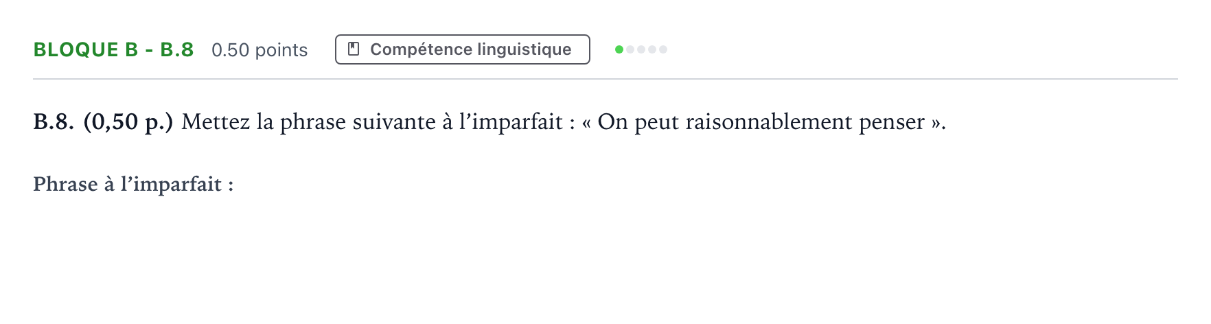Click the BLOQUE B - B.8 heading
Viewport: 1211px width, 324px height.
pos(113,49)
